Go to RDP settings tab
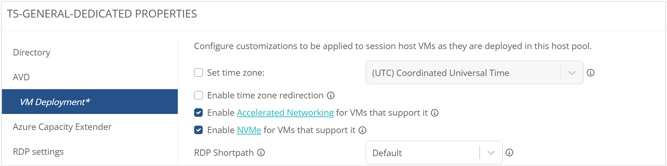 point(38,152)
